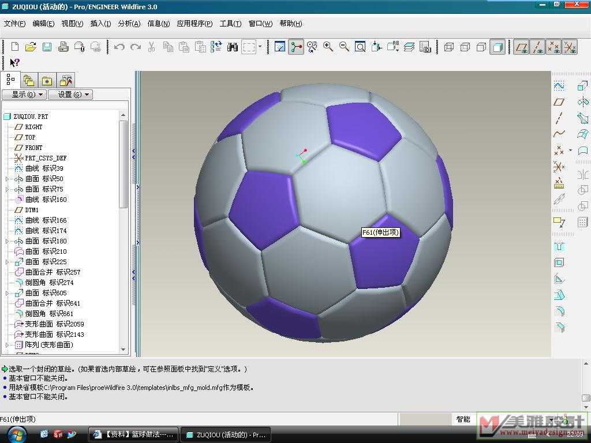Screen dimensions: 591x443
Task: Click the scissors Cut icon
Action: coord(152,47)
